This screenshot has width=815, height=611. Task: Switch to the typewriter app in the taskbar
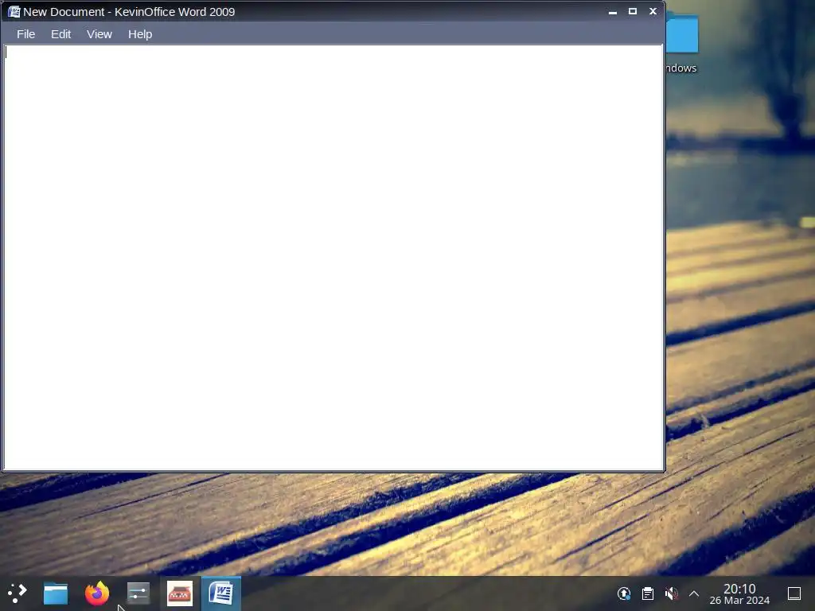click(180, 593)
